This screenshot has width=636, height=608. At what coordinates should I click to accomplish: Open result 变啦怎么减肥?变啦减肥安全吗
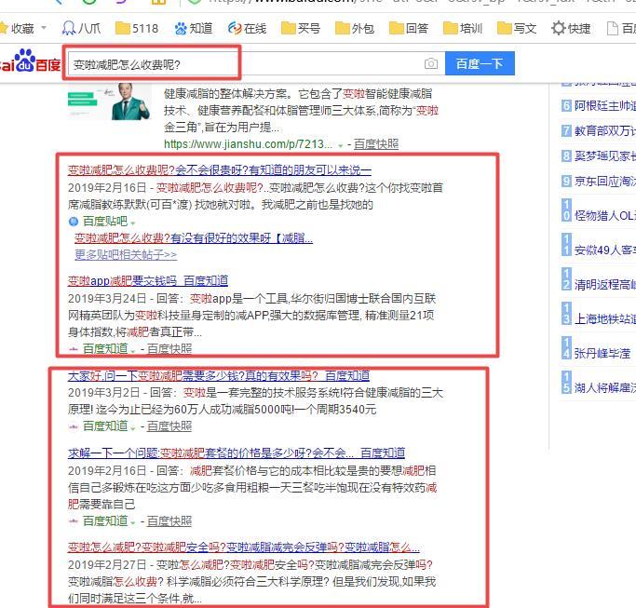(243, 547)
